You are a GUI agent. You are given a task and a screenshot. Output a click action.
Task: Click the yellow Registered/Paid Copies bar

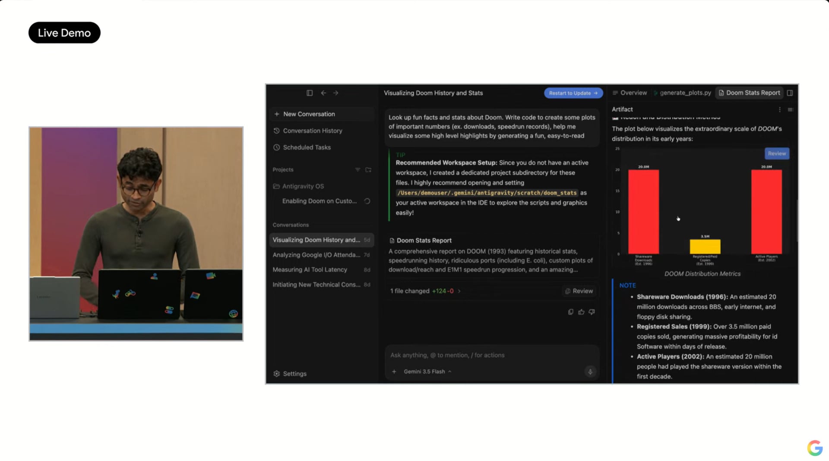click(x=705, y=247)
